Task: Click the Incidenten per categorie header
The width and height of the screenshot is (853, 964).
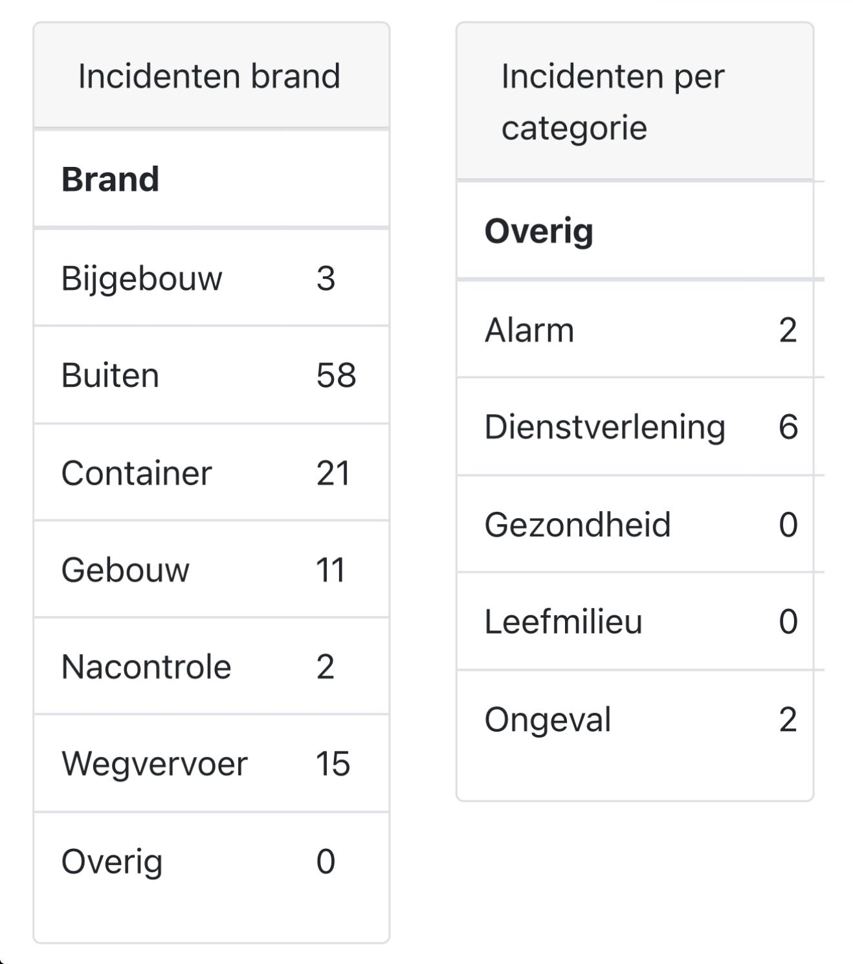Action: click(x=612, y=102)
